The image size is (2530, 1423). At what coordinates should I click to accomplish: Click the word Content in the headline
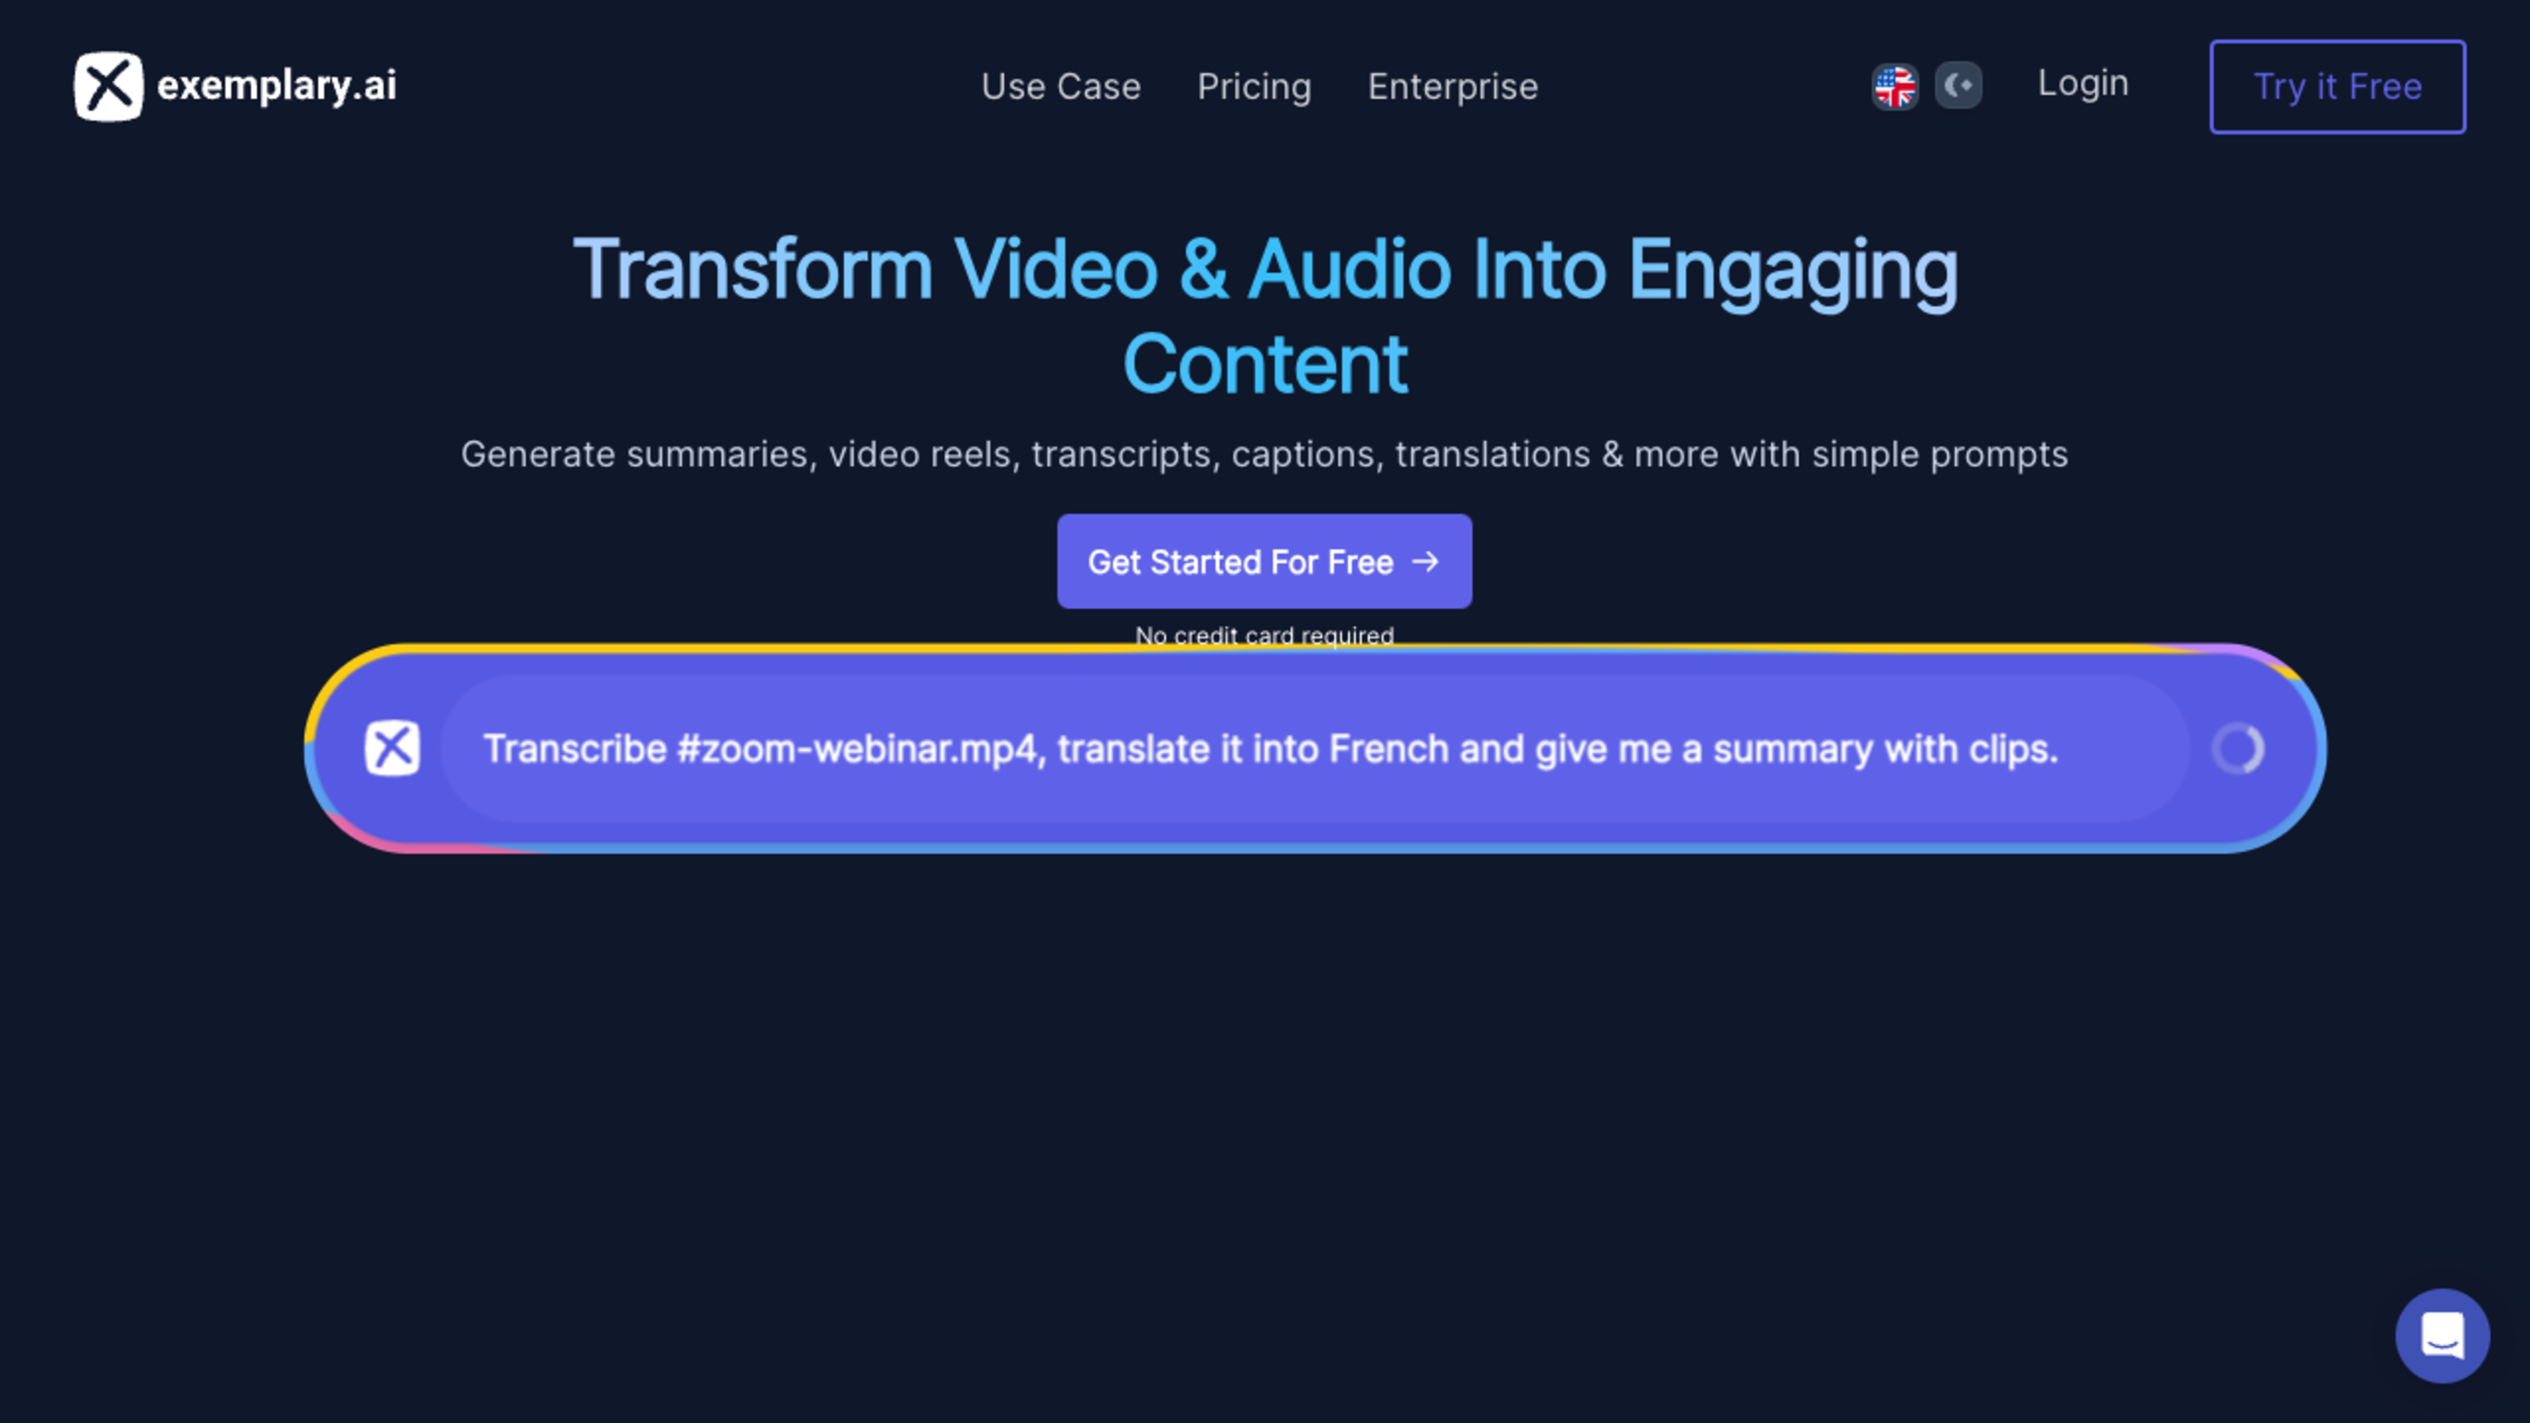coord(1264,364)
